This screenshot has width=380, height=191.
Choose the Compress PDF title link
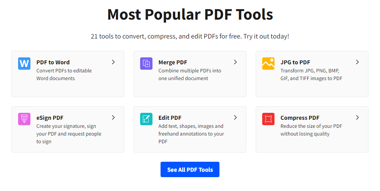coord(300,118)
